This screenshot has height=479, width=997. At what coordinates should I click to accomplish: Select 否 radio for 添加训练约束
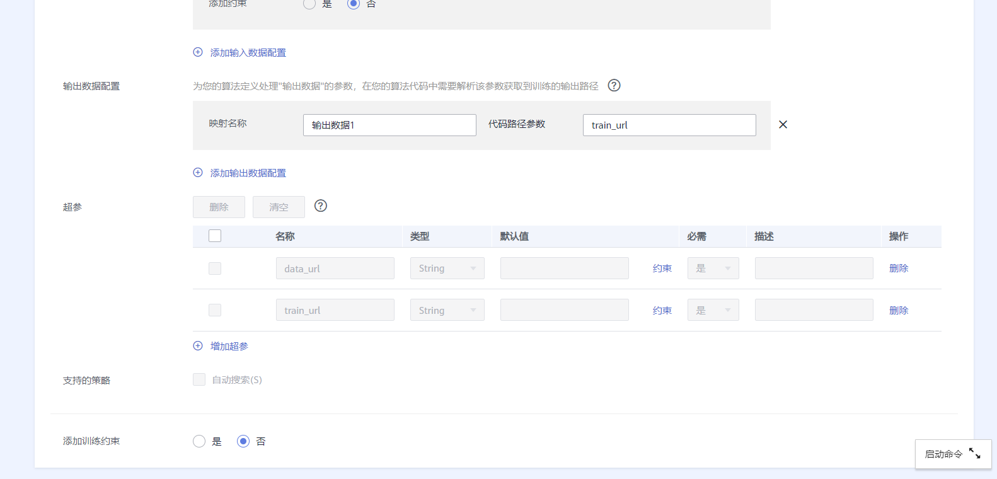tap(243, 441)
